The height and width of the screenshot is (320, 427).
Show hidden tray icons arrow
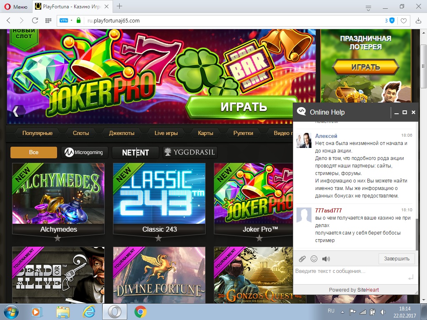coord(342,312)
